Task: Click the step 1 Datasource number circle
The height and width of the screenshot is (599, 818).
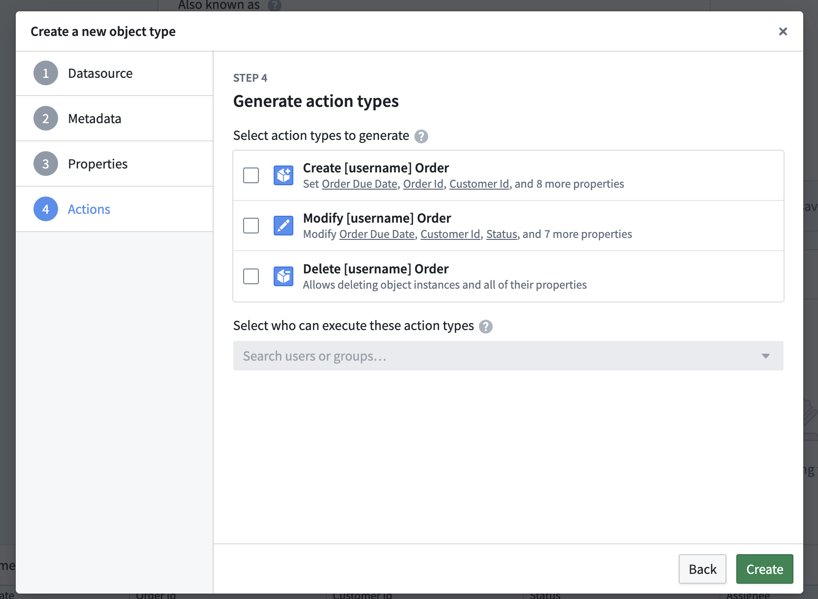Action: click(x=46, y=73)
